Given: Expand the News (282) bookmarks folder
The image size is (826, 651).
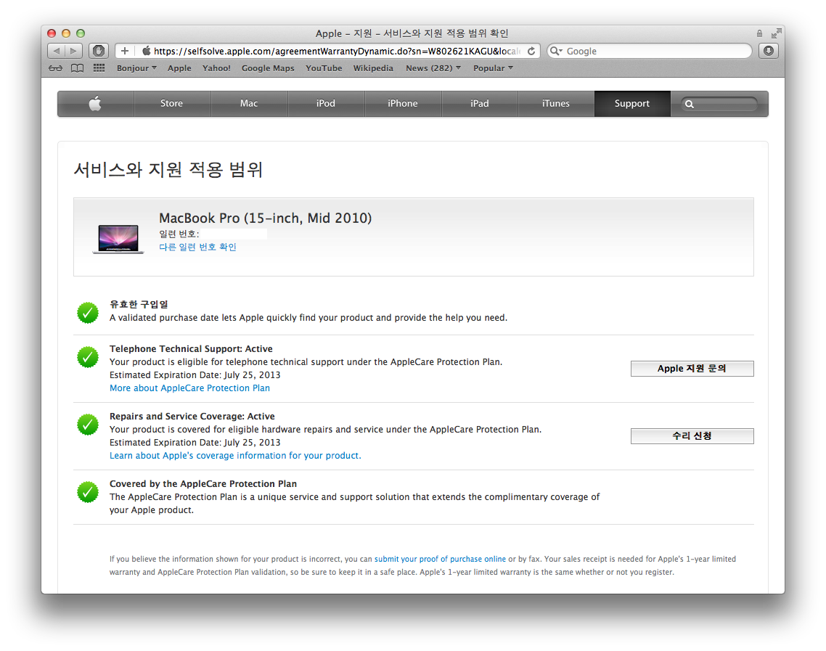Looking at the screenshot, I should point(433,68).
